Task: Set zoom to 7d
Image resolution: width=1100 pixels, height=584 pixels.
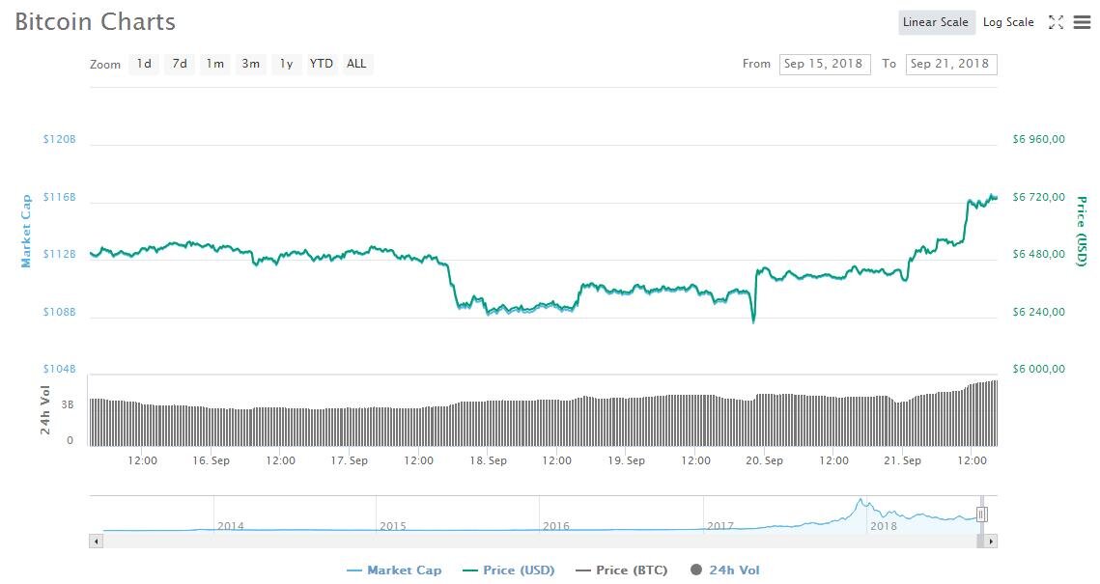Action: [180, 64]
